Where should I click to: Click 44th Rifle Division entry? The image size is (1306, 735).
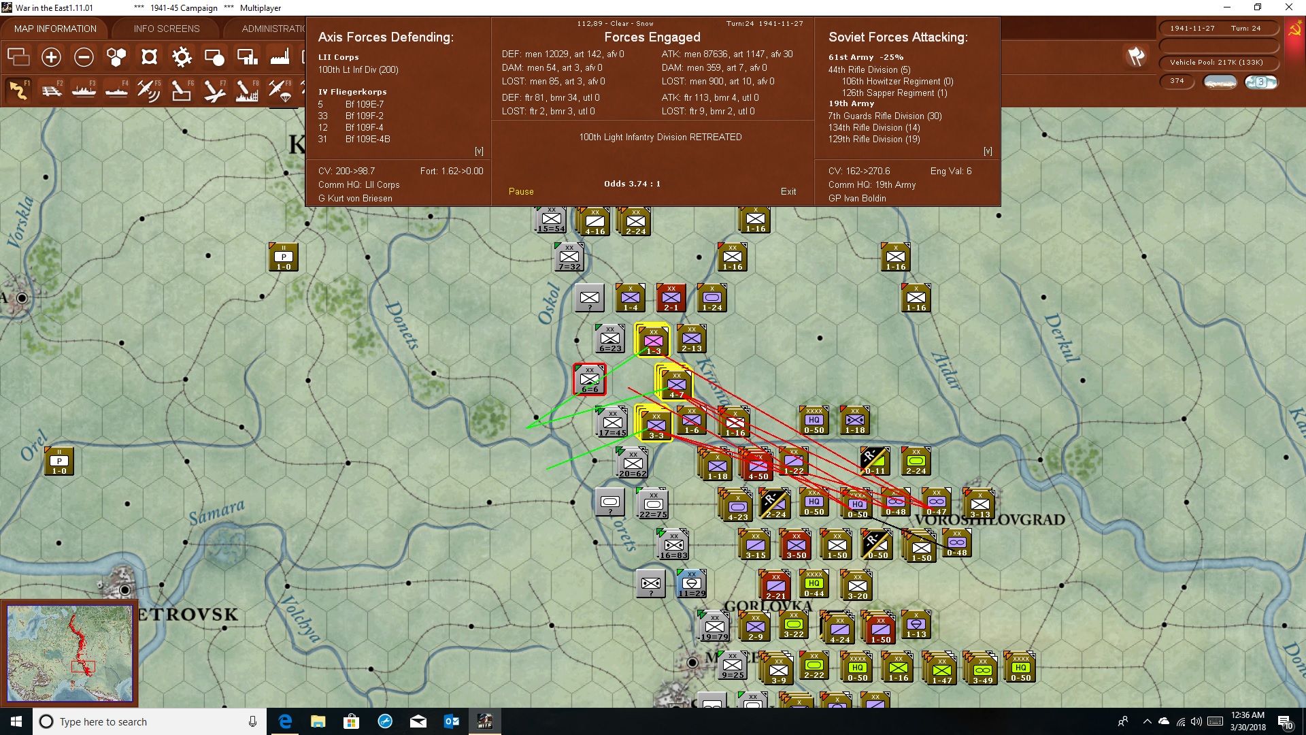[x=869, y=70]
